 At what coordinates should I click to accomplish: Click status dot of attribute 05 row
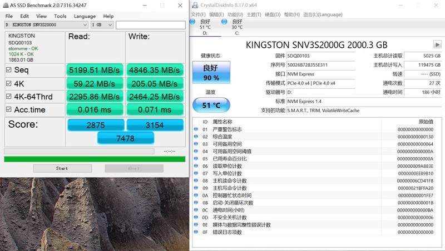pos(196,159)
